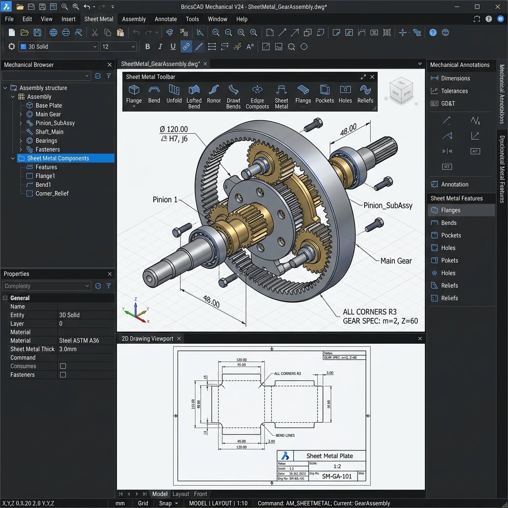Image resolution: width=508 pixels, height=508 pixels.
Task: Open the text size 12 dropdown
Action: pos(118,47)
